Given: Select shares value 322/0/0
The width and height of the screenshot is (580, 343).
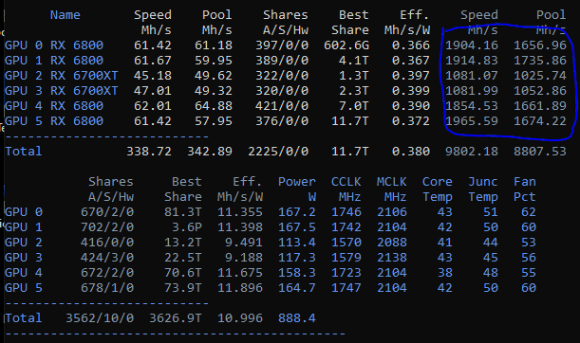Looking at the screenshot, I should click(282, 76).
